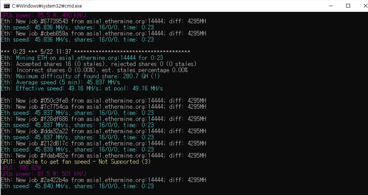Click the line with job #cbeb859a
Viewport: 368px width, 195px height.
[x=103, y=33]
